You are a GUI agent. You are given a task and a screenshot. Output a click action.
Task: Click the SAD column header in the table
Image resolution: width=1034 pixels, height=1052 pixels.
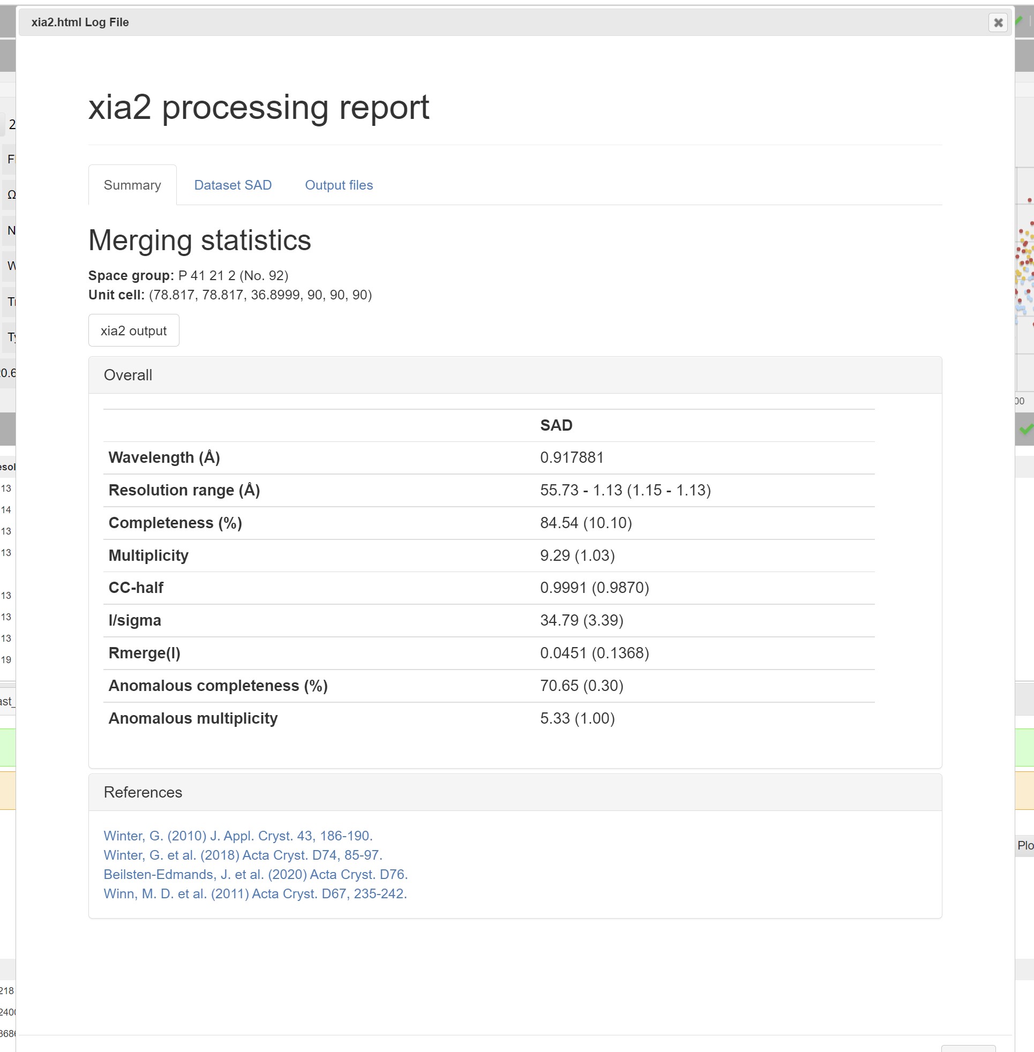coord(556,425)
